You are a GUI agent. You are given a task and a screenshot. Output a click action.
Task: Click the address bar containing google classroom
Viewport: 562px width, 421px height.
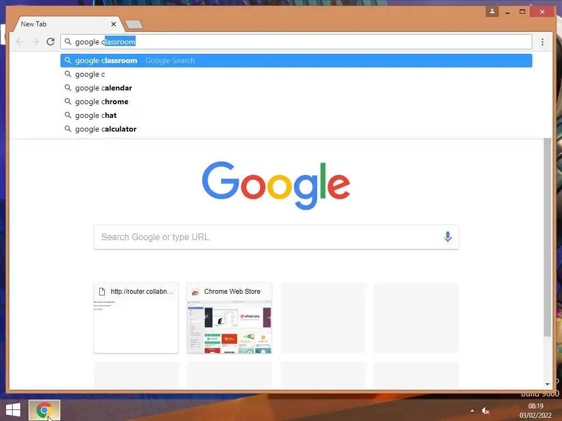click(x=296, y=42)
